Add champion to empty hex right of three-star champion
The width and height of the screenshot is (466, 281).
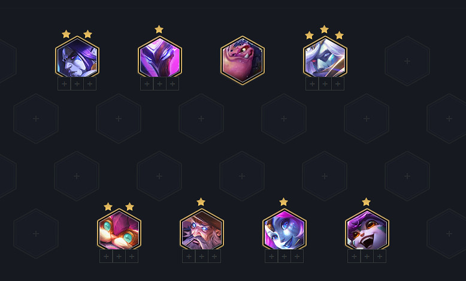(x=407, y=61)
